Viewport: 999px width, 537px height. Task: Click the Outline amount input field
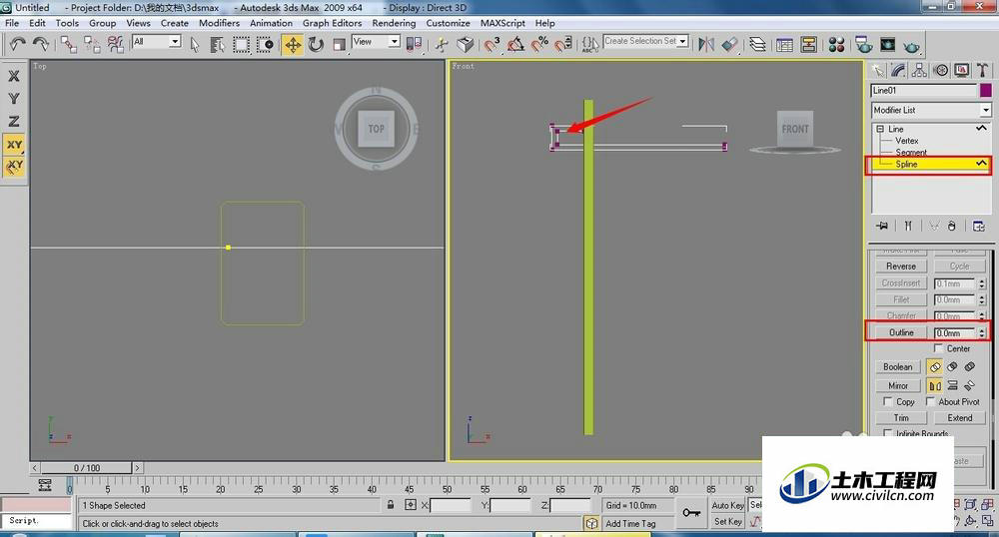[954, 332]
